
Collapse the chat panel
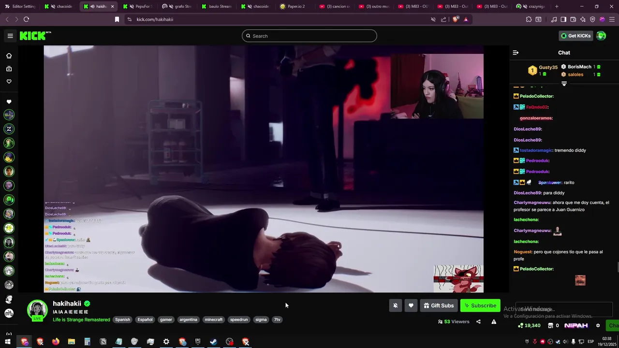[516, 53]
